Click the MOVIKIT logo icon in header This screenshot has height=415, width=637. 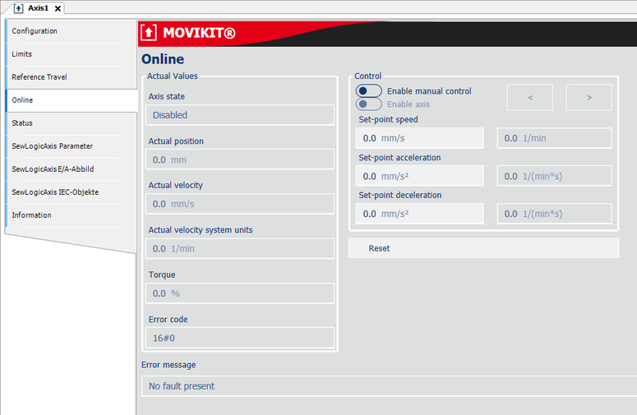(x=149, y=33)
